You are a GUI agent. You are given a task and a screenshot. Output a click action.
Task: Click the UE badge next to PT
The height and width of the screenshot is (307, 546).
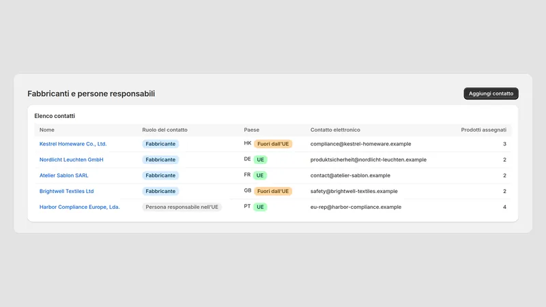tap(260, 207)
